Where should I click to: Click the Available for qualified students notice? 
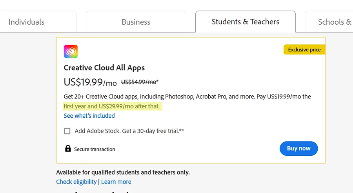point(123,172)
